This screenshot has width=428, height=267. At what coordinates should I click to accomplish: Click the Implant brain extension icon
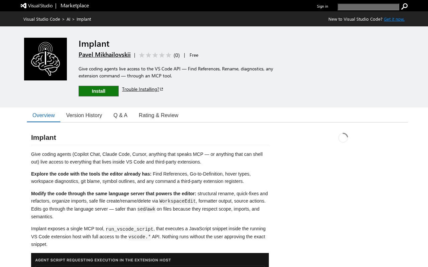pyautogui.click(x=45, y=59)
